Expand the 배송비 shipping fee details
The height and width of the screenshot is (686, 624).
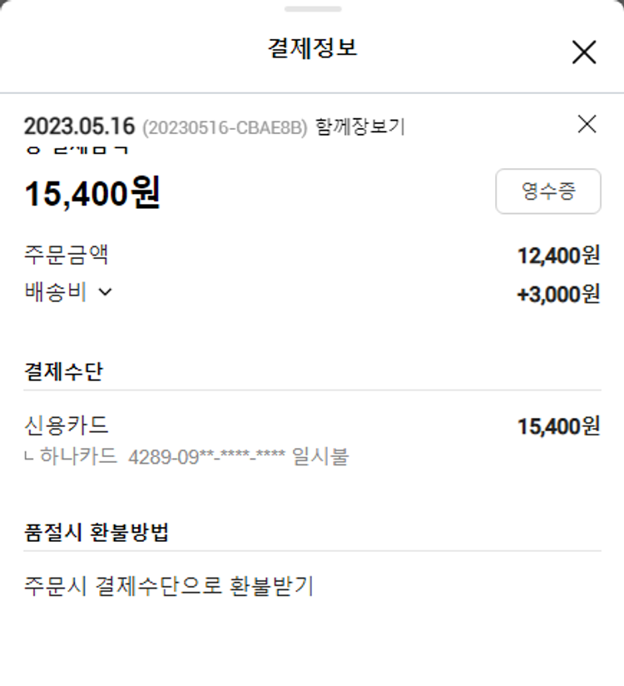[x=105, y=292]
